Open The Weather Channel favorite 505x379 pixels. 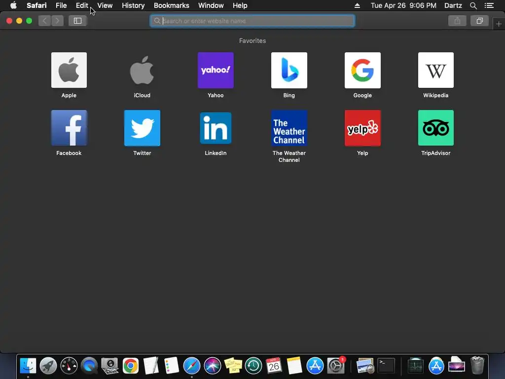289,128
